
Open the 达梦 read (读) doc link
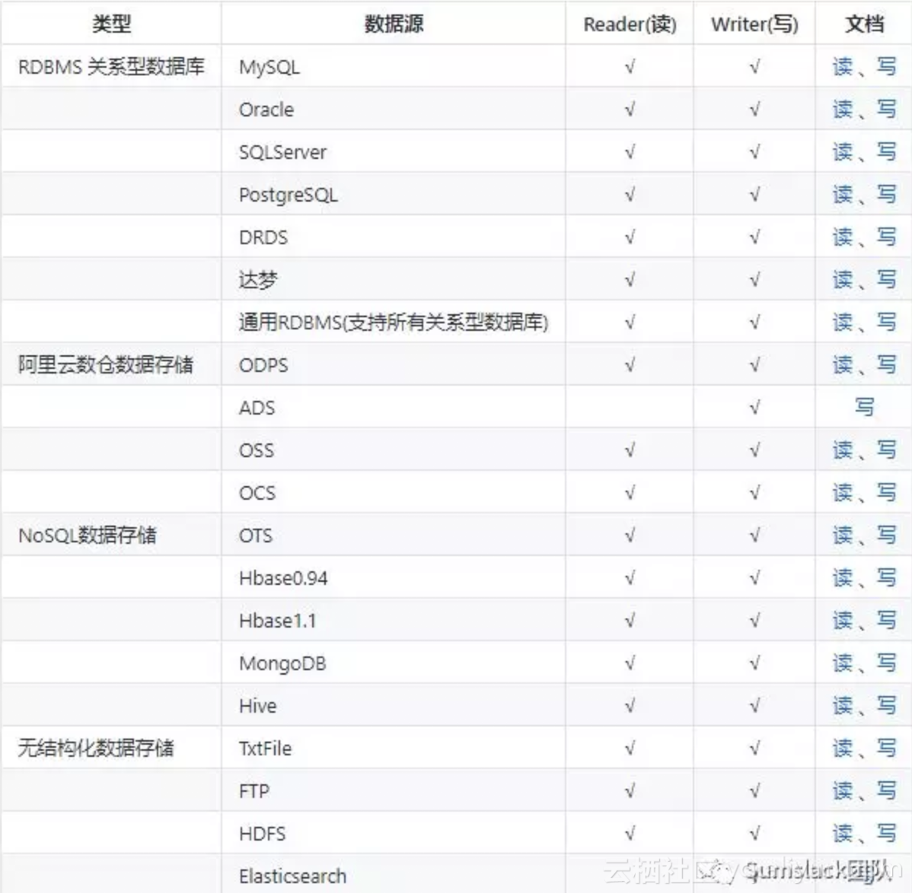click(x=843, y=280)
